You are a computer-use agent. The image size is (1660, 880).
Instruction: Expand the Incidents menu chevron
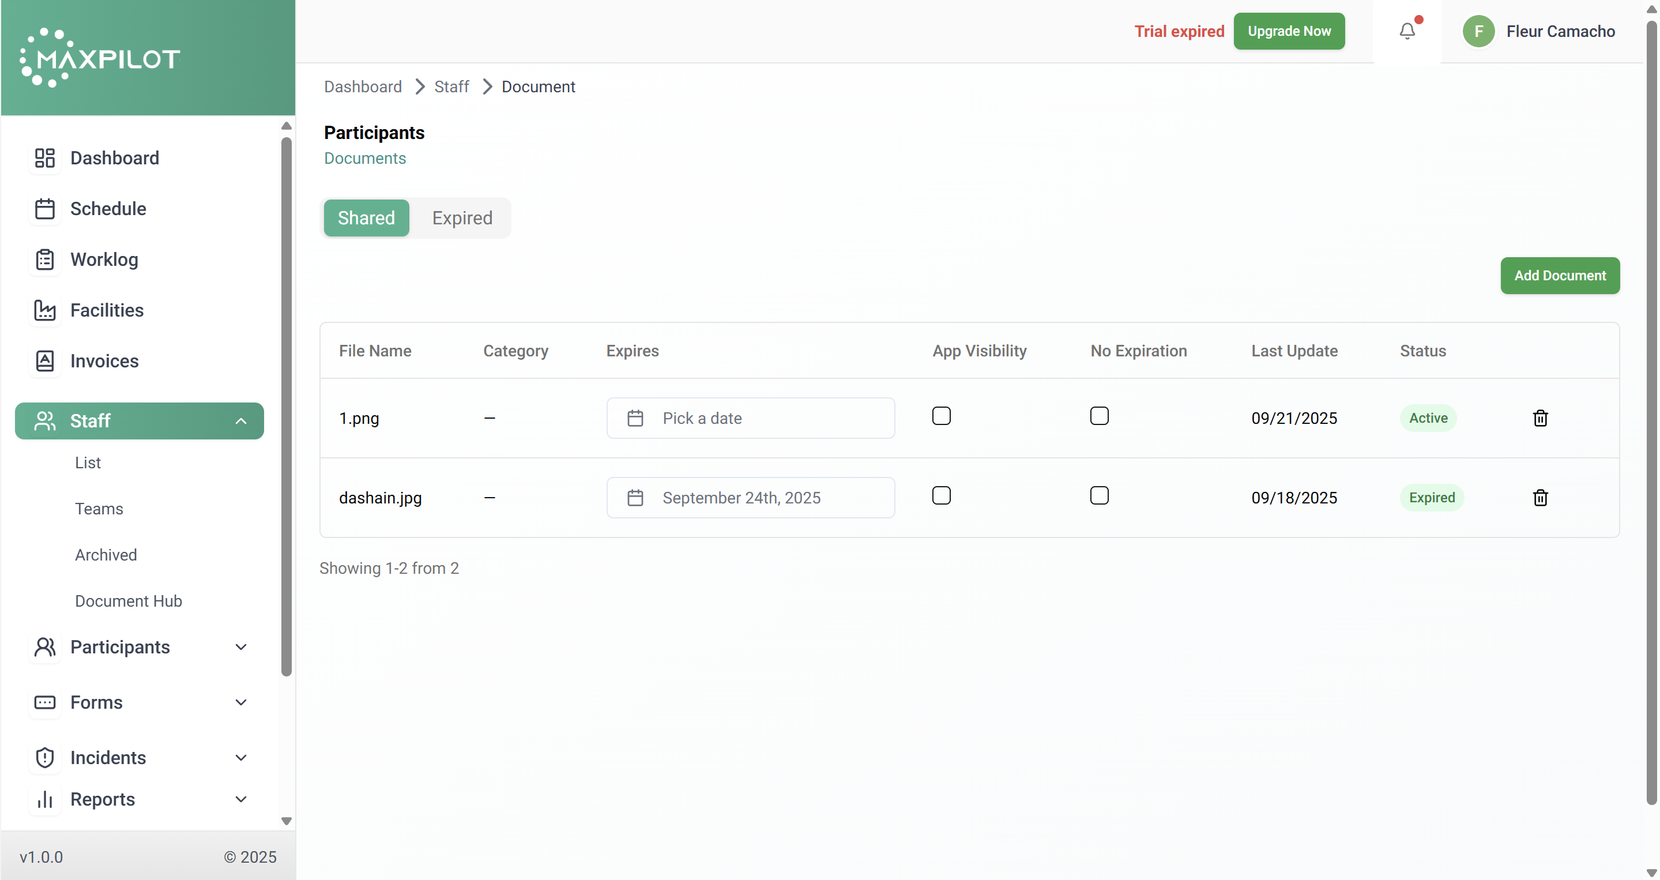click(x=240, y=758)
